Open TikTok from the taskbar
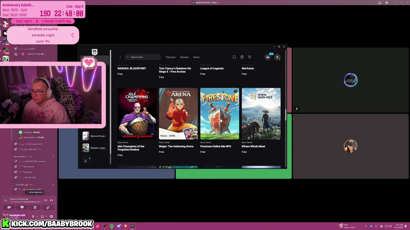 [x=97, y=226]
